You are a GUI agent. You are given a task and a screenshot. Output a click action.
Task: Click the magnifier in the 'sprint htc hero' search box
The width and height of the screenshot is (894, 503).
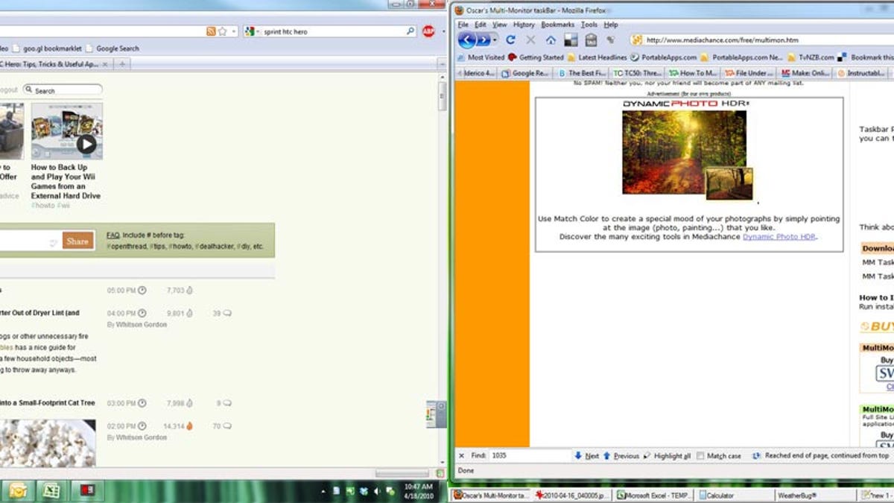coord(410,31)
